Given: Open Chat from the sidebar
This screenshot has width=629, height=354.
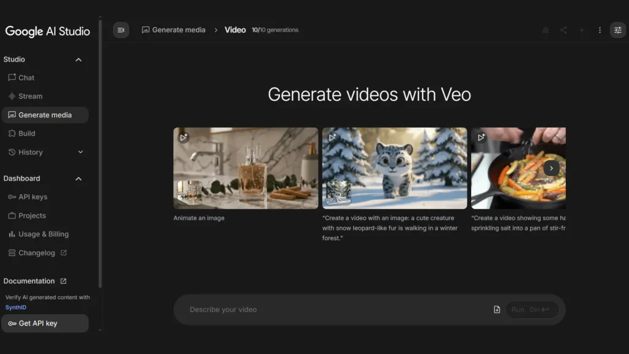Looking at the screenshot, I should pyautogui.click(x=26, y=78).
